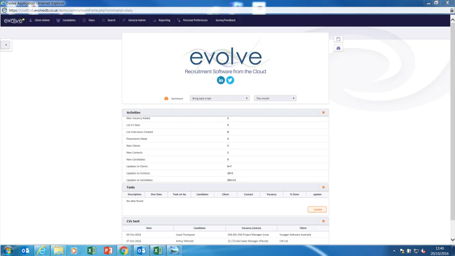Open the Diary menu
This screenshot has width=455, height=256.
(x=89, y=20)
